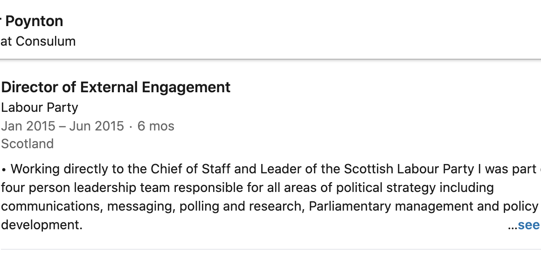Open the Director of External Engagement title

[x=116, y=87]
